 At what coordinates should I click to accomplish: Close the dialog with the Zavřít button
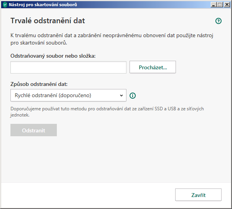(198, 195)
